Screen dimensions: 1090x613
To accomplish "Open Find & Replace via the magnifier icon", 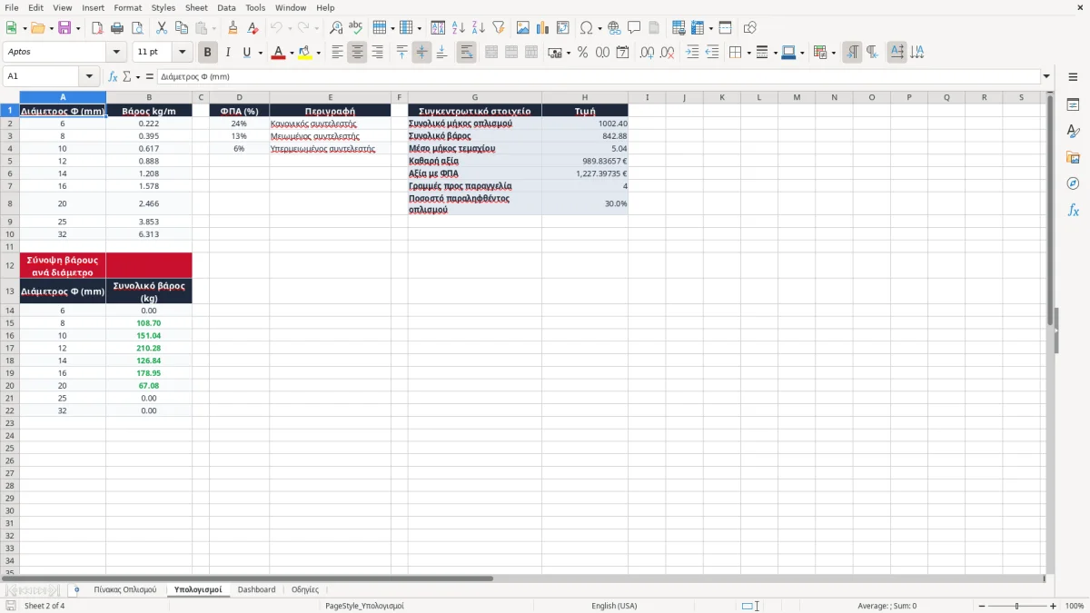I will click(x=336, y=28).
